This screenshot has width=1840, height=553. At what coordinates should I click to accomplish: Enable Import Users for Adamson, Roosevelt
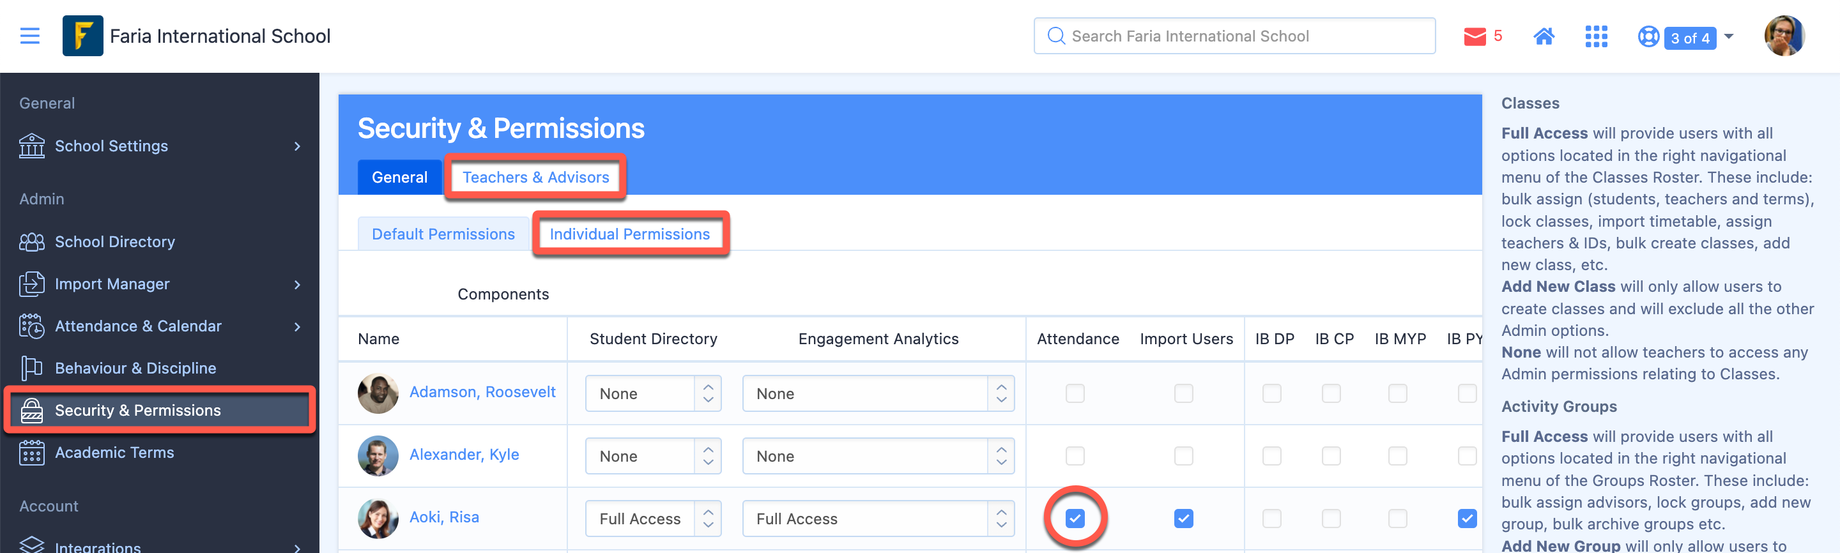click(1184, 393)
